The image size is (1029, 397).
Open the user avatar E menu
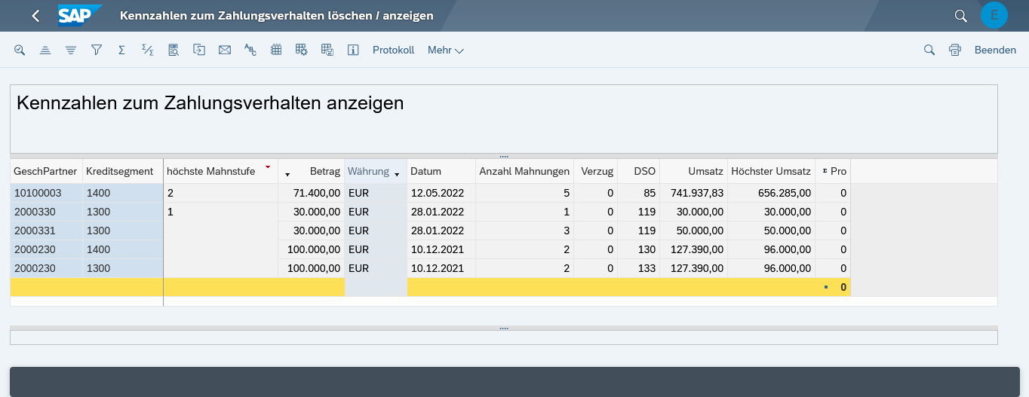tap(994, 16)
